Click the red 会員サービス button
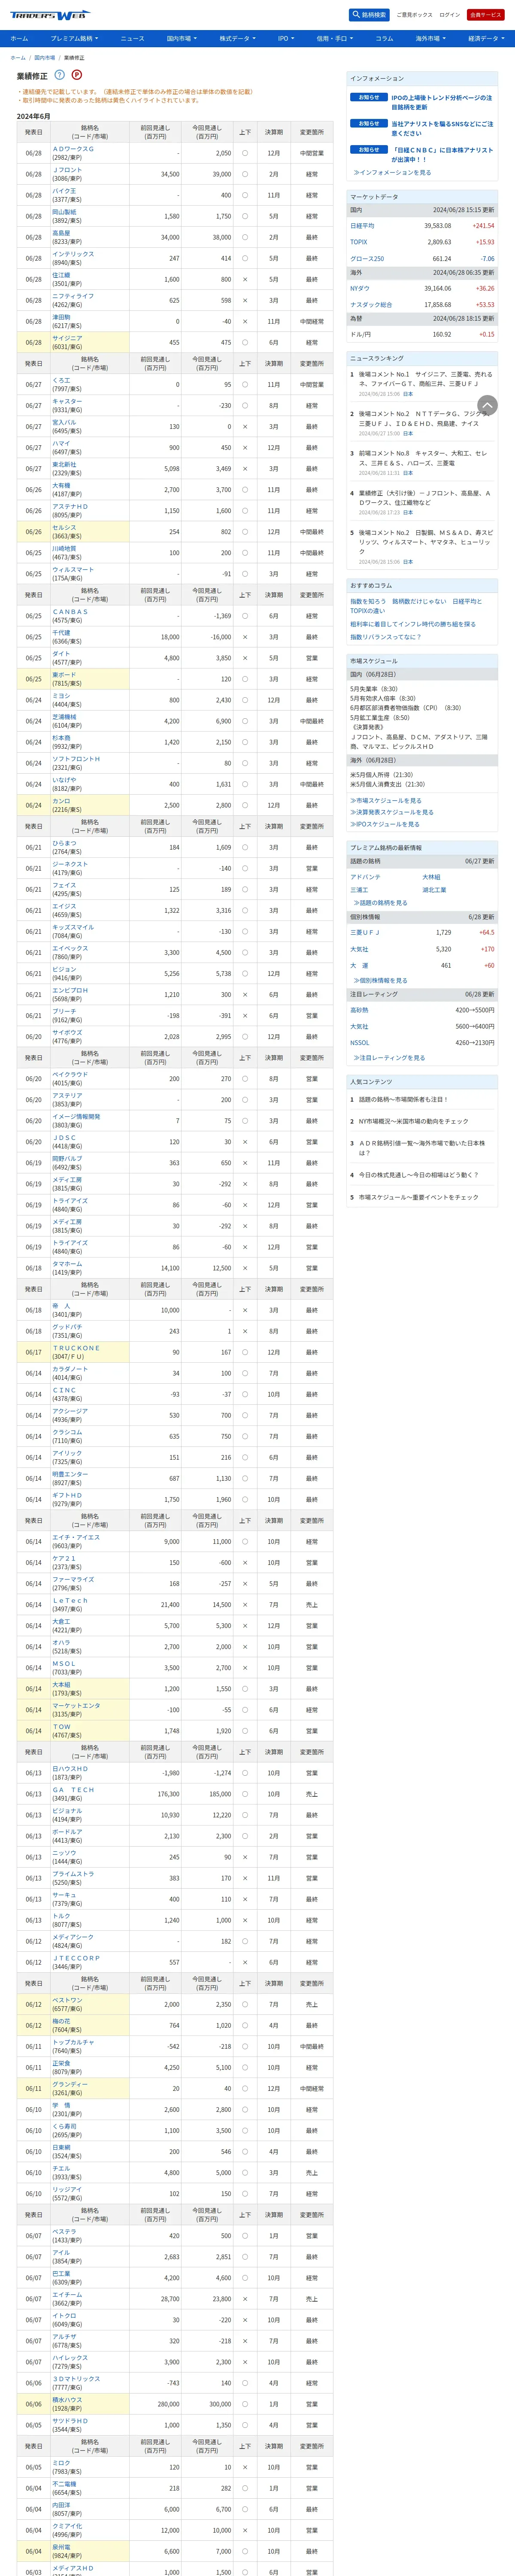515x2576 pixels. (485, 15)
